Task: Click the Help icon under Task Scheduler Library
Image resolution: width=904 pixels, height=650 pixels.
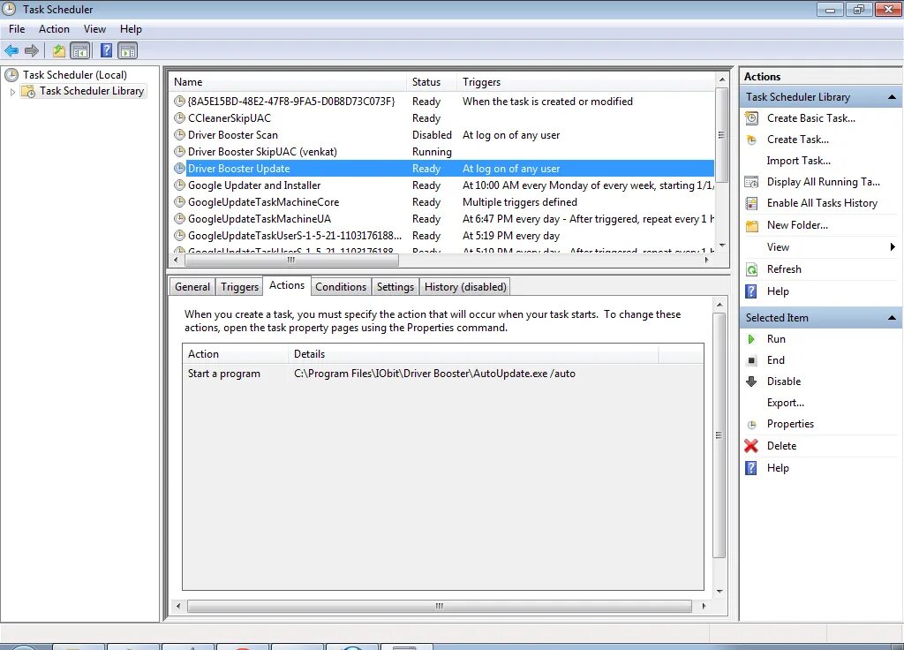Action: [x=751, y=291]
